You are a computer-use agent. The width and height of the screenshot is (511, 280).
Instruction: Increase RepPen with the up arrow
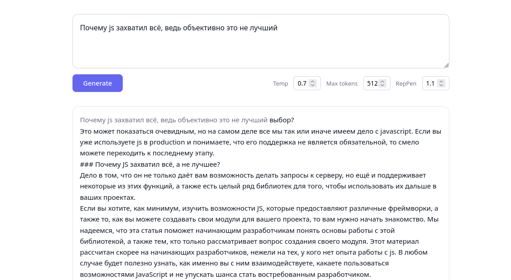point(441,82)
